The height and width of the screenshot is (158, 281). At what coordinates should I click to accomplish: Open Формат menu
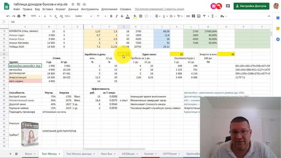coord(61,9)
